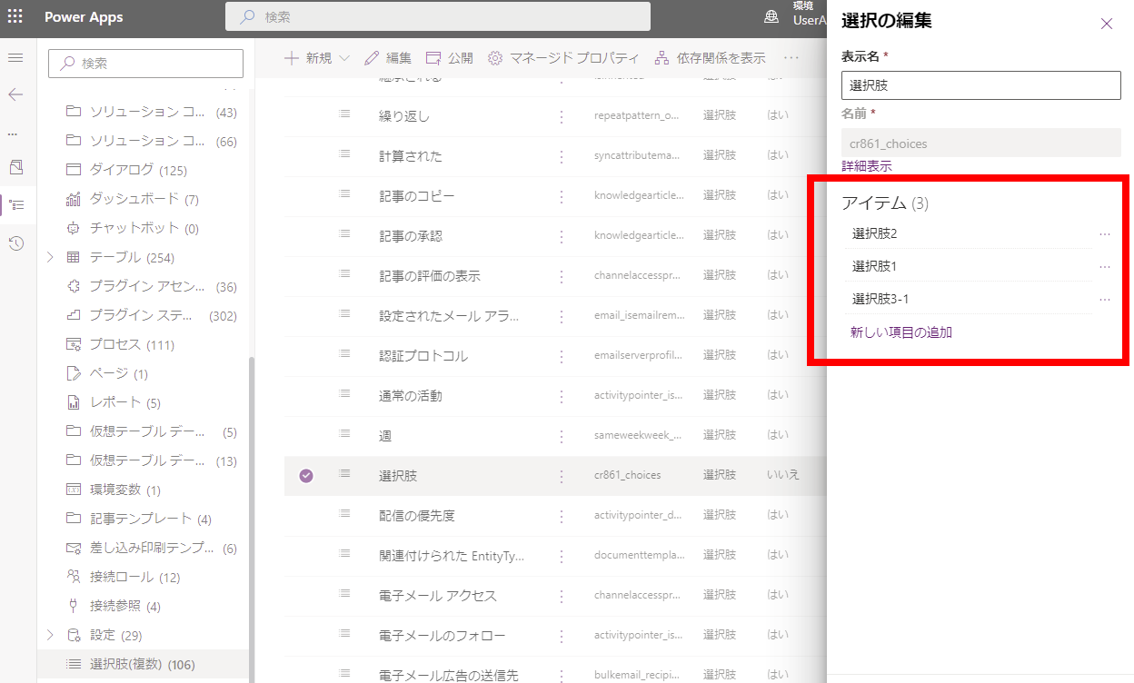Click the Publish command
The height and width of the screenshot is (683, 1134).
coord(450,58)
